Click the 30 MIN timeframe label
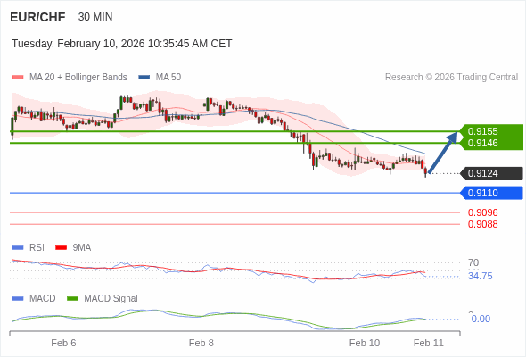526x357 pixels. 95,17
